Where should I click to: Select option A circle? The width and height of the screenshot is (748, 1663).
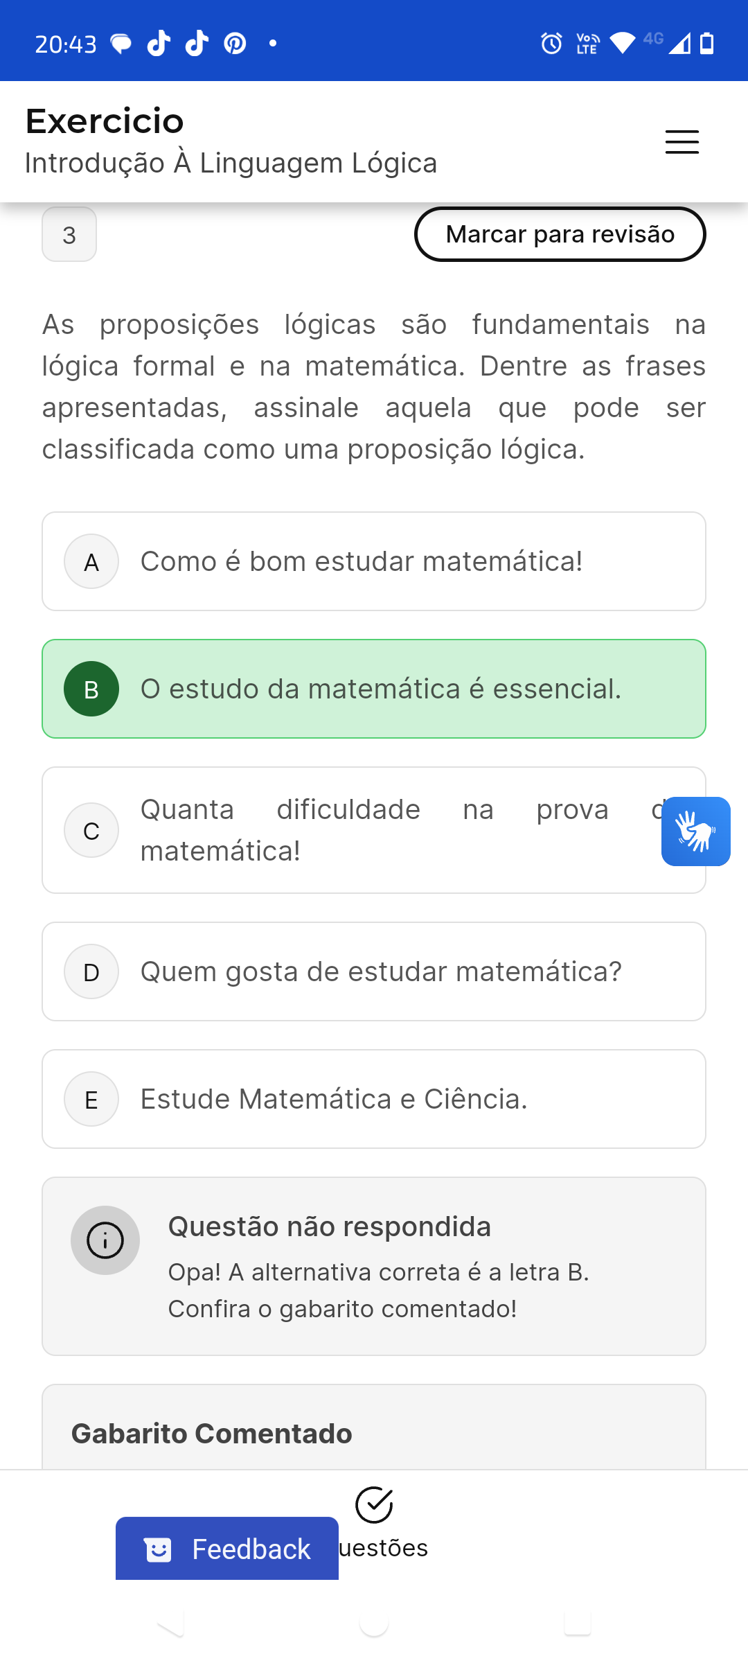tap(91, 561)
